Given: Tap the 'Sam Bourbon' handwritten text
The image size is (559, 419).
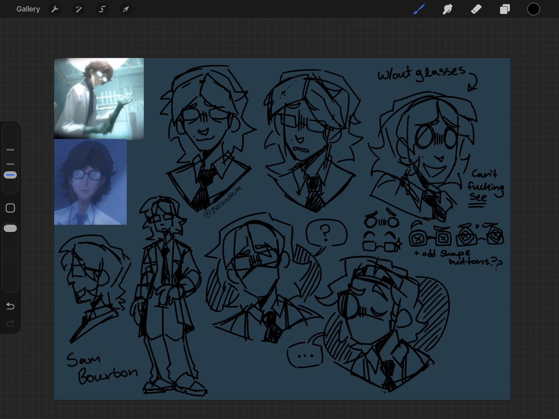Looking at the screenshot, I should coord(102,368).
